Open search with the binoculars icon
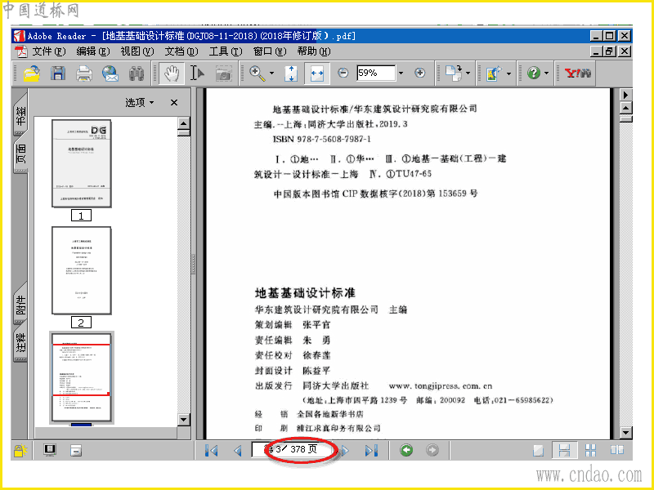The width and height of the screenshot is (654, 490). pyautogui.click(x=137, y=73)
